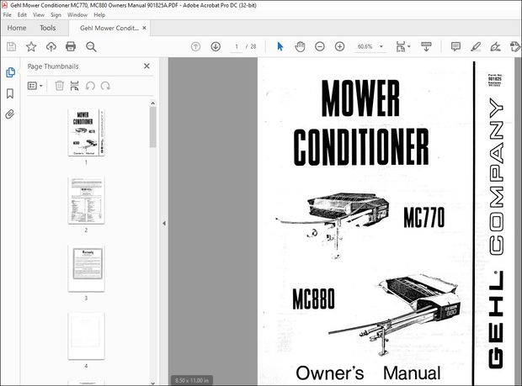Click the Page Thumbnails panel title
The image size is (522, 386).
point(53,66)
